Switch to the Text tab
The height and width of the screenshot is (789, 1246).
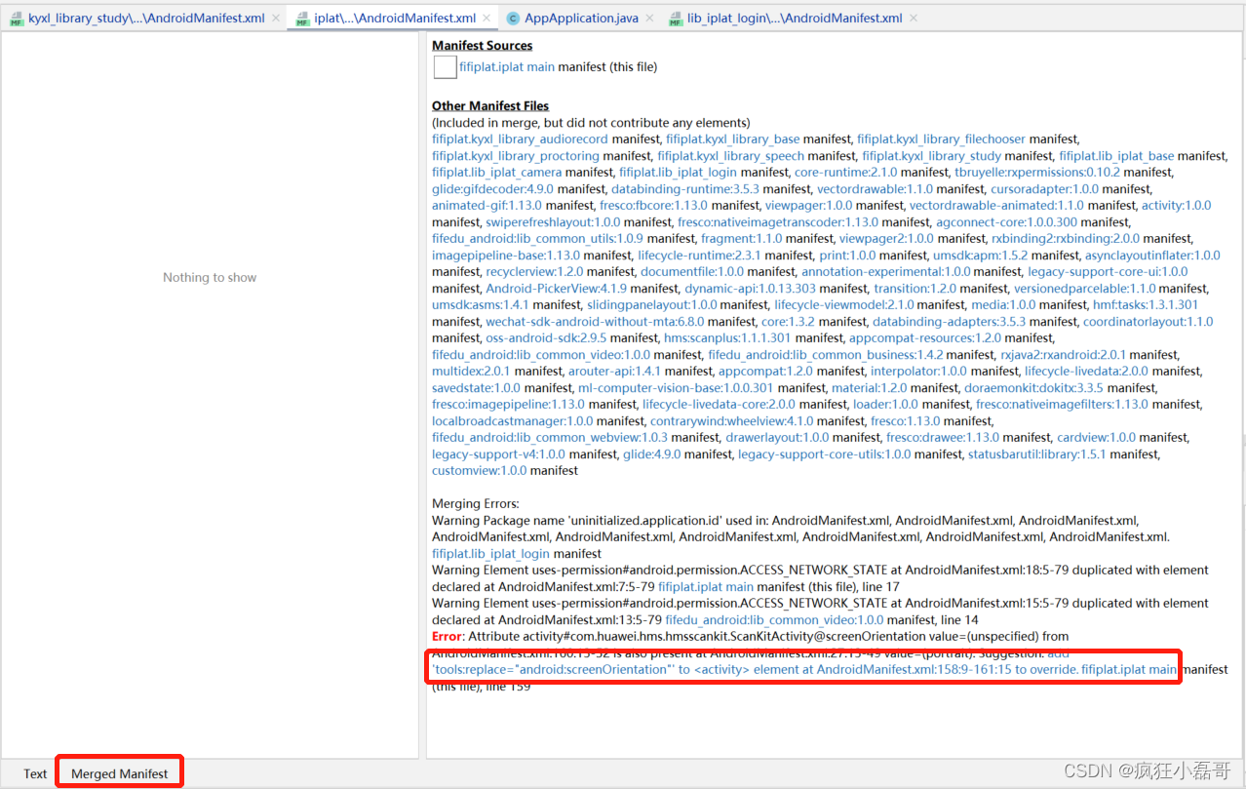[x=35, y=772]
